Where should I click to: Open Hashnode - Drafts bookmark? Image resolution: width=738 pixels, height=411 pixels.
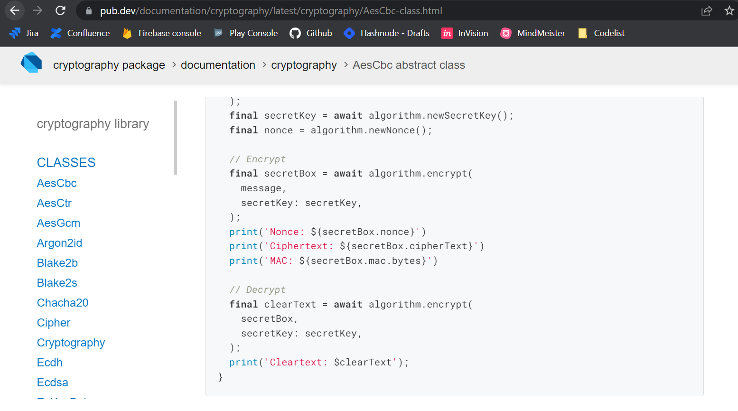[x=387, y=33]
